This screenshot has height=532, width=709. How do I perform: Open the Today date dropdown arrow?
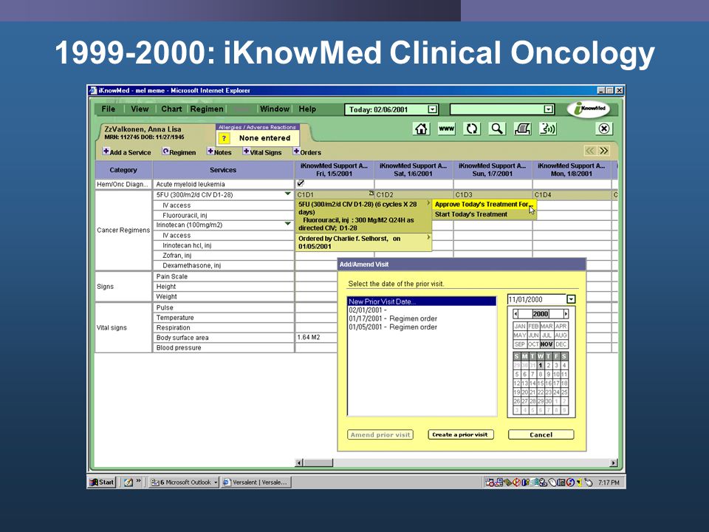tap(433, 109)
